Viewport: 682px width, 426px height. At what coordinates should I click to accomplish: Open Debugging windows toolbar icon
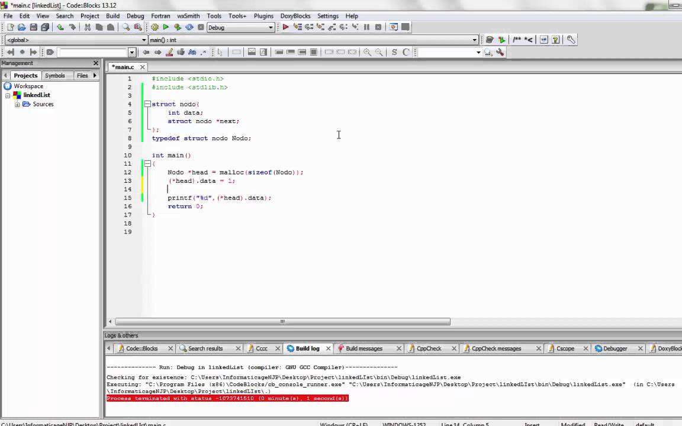[x=394, y=27]
